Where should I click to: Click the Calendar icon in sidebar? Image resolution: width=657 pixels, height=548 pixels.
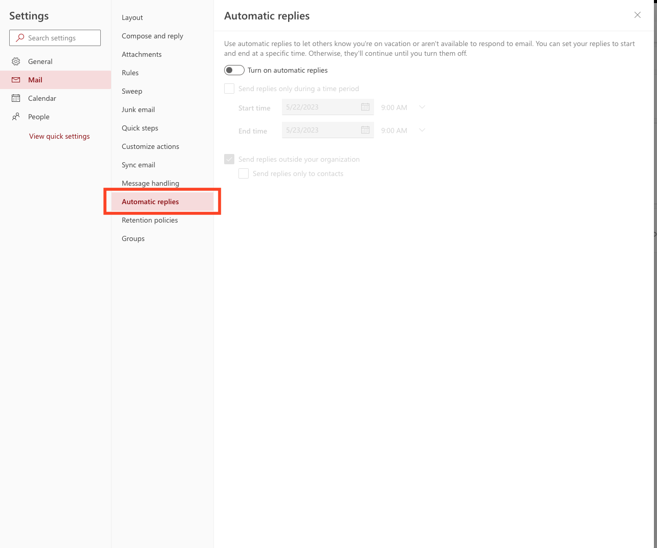pos(16,98)
